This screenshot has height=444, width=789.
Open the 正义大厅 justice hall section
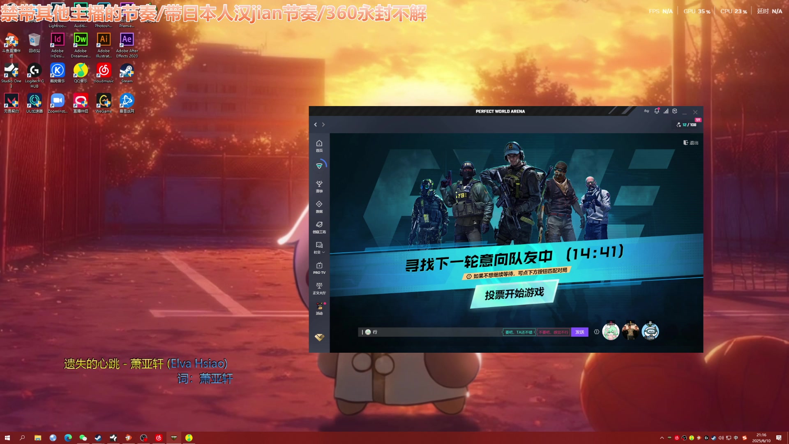319,288
